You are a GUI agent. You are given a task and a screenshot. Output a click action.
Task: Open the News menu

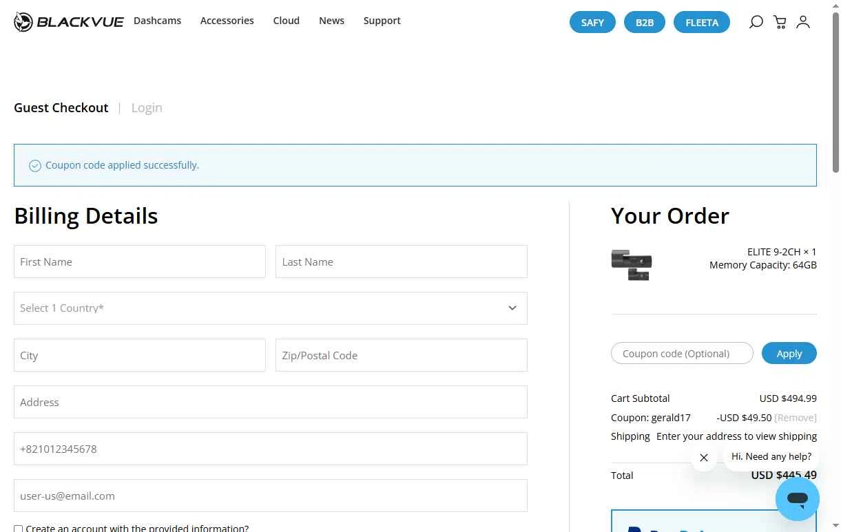(331, 21)
